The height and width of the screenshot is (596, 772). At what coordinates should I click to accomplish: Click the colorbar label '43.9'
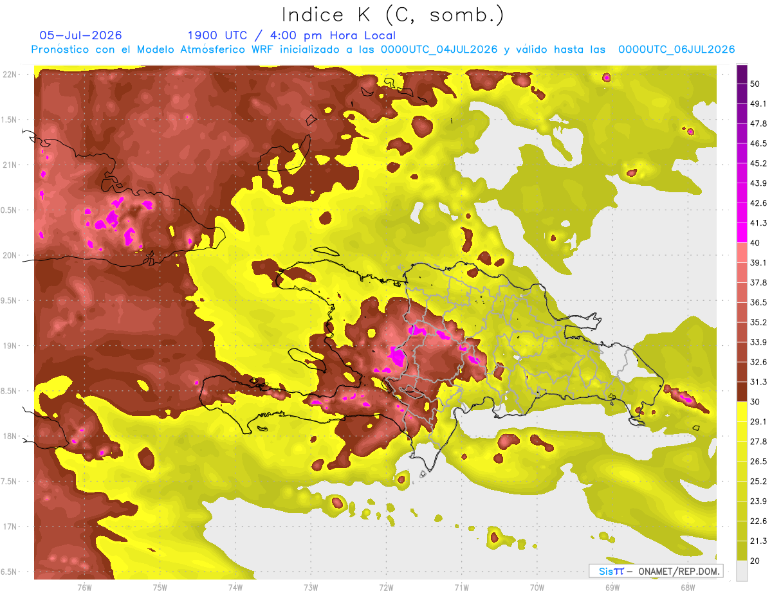click(758, 183)
